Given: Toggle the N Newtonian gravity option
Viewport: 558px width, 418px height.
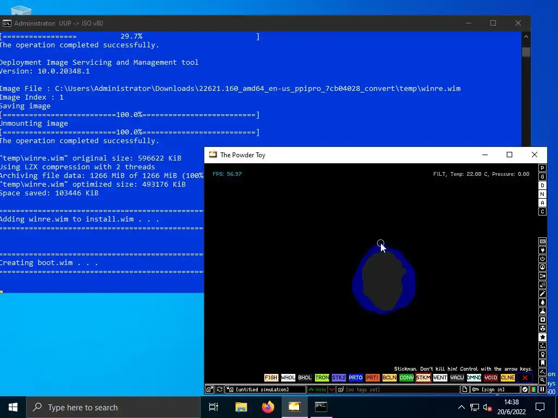Looking at the screenshot, I should pos(542,194).
